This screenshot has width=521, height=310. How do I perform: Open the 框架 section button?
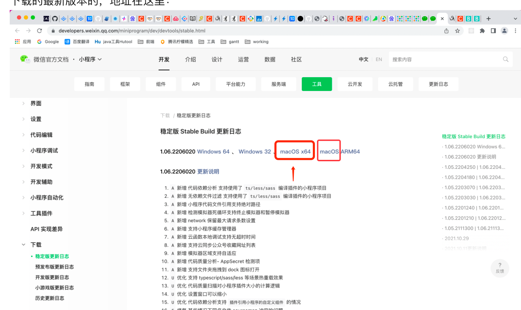125,84
